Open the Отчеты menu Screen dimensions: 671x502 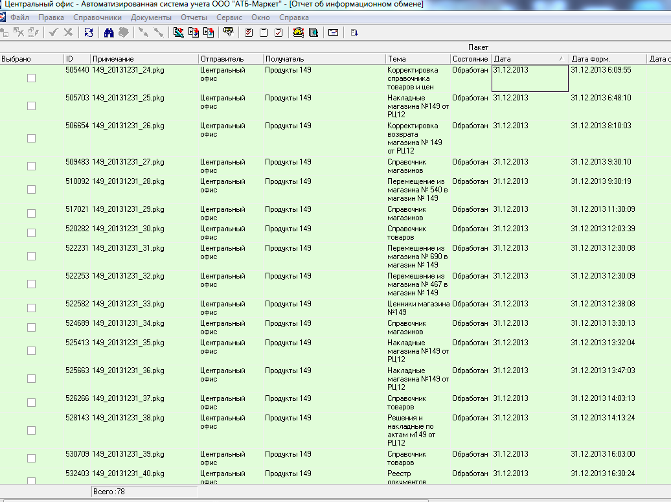pos(194,17)
